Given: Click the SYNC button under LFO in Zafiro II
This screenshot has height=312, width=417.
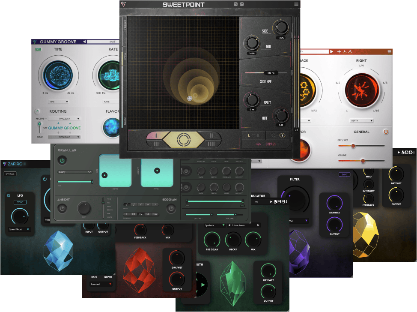Looking at the screenshot, I should point(20,202).
